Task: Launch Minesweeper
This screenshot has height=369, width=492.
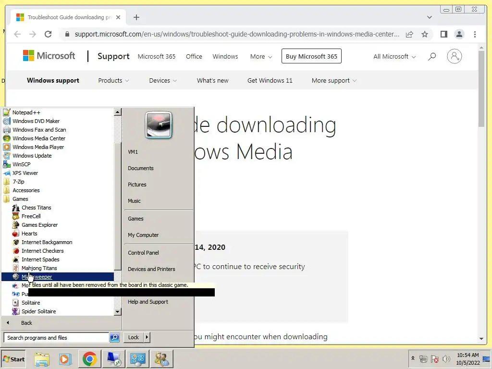Action: 58,277
